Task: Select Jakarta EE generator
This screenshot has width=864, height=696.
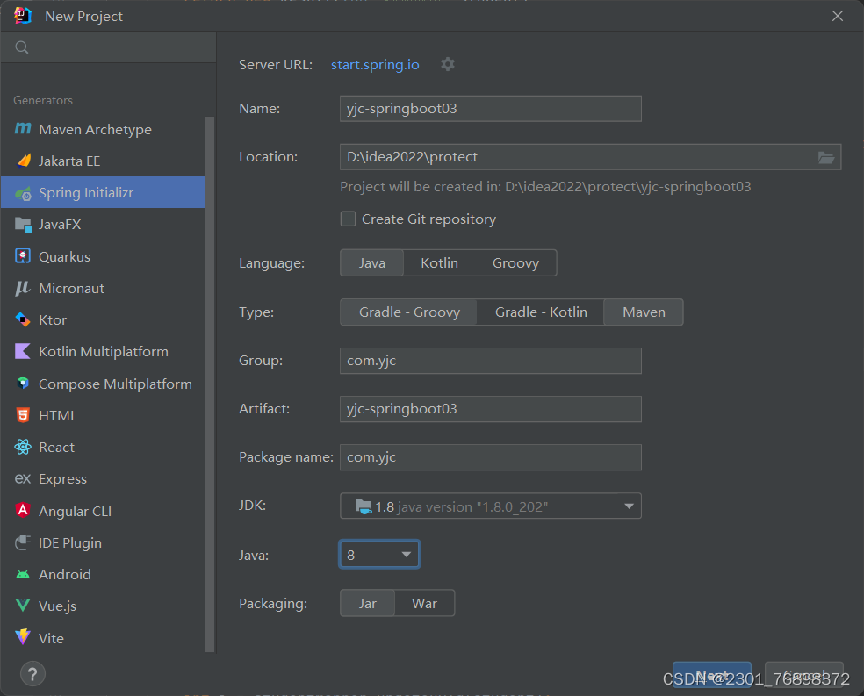Action: [103, 161]
